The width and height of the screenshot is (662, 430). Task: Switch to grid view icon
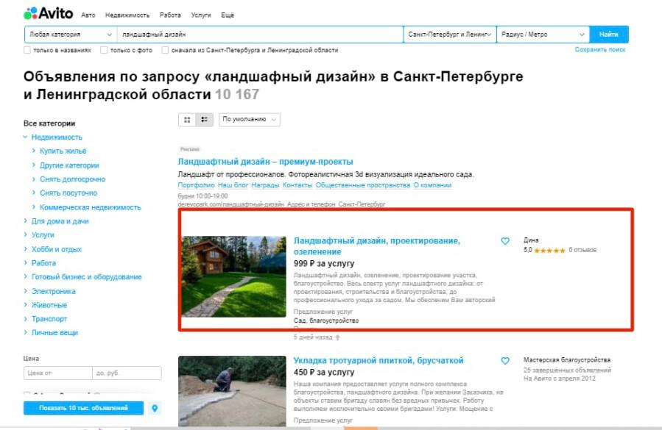click(187, 120)
